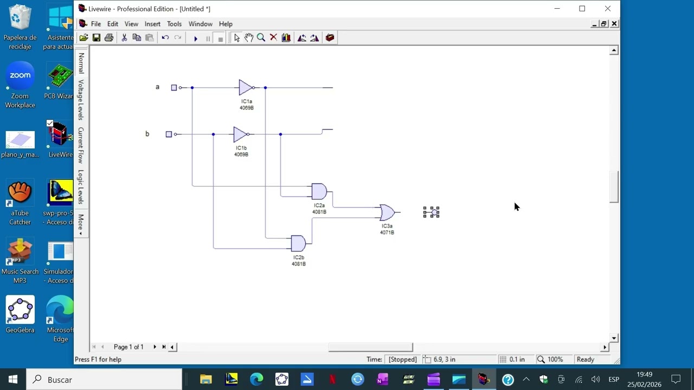The height and width of the screenshot is (390, 694).
Task: Undo the last action in the toolbar
Action: [165, 38]
